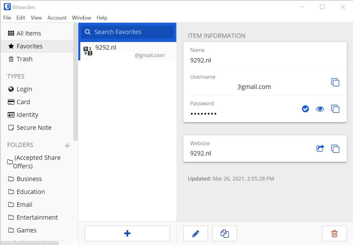Open the Email folder
This screenshot has width=353, height=245.
20,204
